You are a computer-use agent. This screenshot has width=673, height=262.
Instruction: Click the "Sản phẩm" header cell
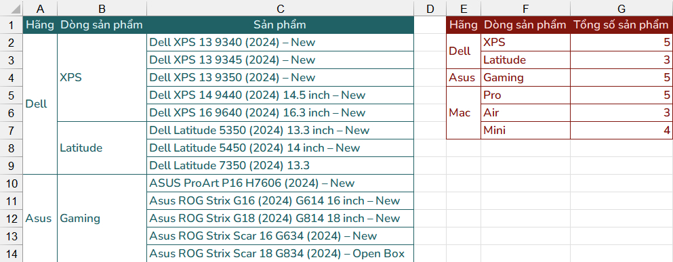coord(281,25)
